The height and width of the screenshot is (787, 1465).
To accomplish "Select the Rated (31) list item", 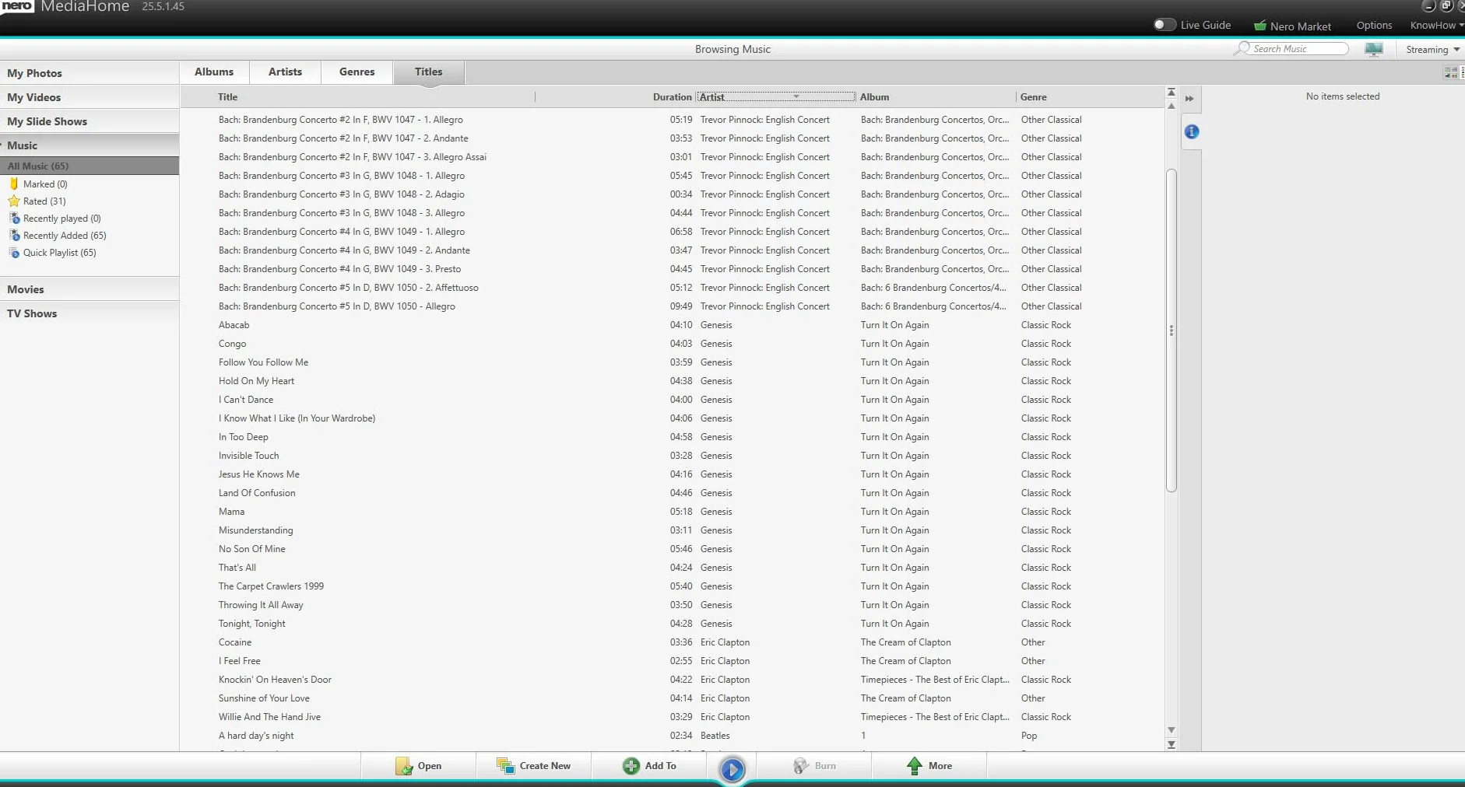I will (44, 201).
